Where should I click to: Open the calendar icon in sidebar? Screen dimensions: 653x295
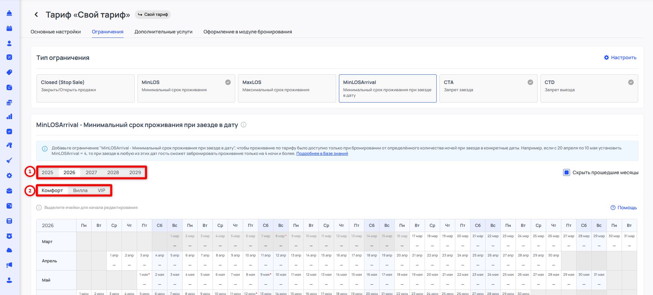[9, 28]
